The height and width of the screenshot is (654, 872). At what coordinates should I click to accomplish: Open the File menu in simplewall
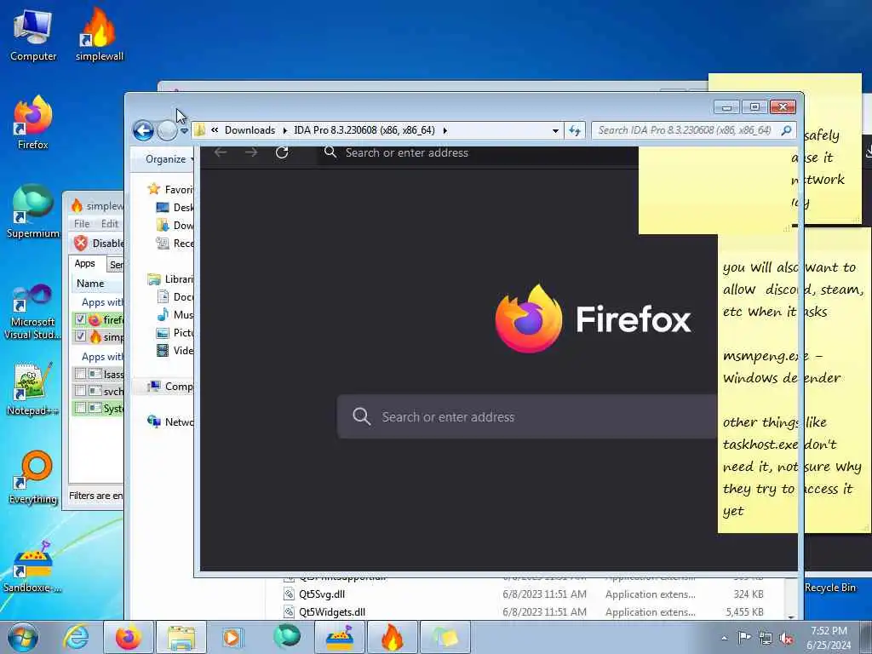82,224
